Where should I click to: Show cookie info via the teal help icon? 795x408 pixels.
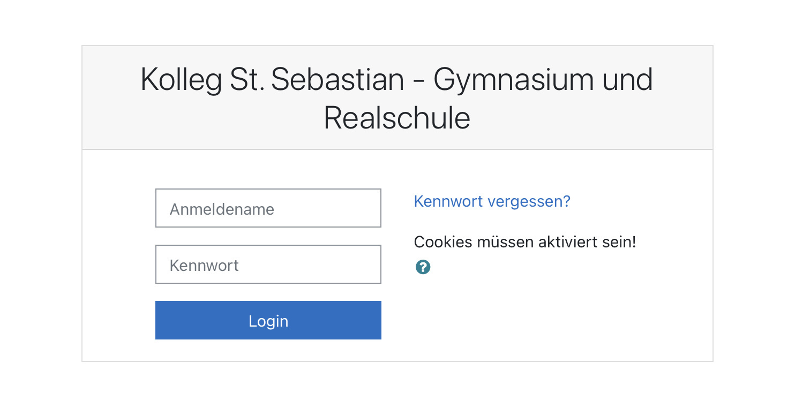tap(423, 267)
